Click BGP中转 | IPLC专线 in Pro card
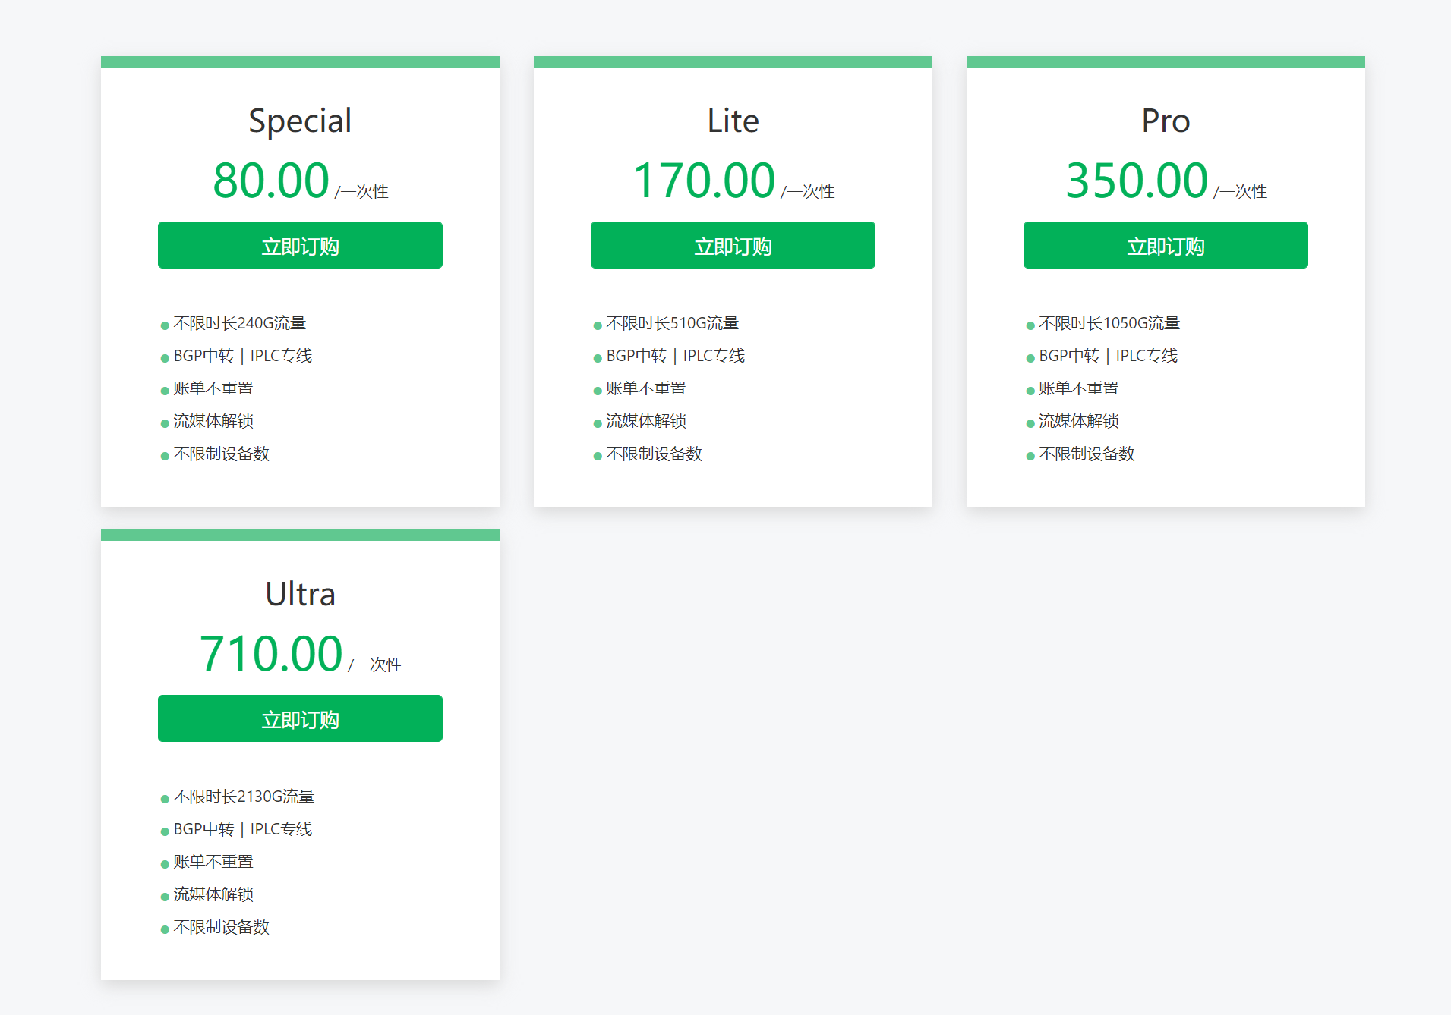This screenshot has height=1015, width=1451. click(1109, 356)
